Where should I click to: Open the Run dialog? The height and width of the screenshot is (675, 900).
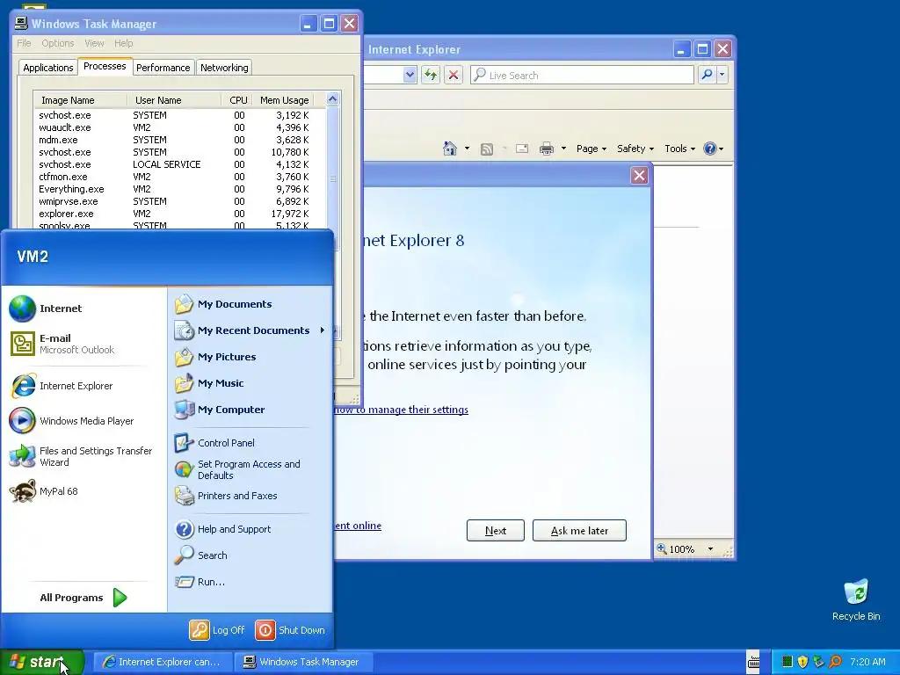point(200,582)
